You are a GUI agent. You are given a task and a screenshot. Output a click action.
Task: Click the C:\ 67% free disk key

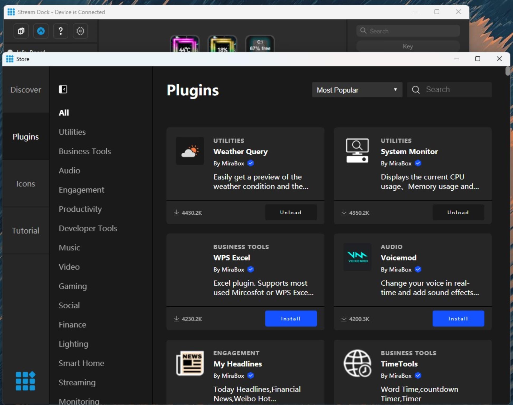pyautogui.click(x=260, y=44)
